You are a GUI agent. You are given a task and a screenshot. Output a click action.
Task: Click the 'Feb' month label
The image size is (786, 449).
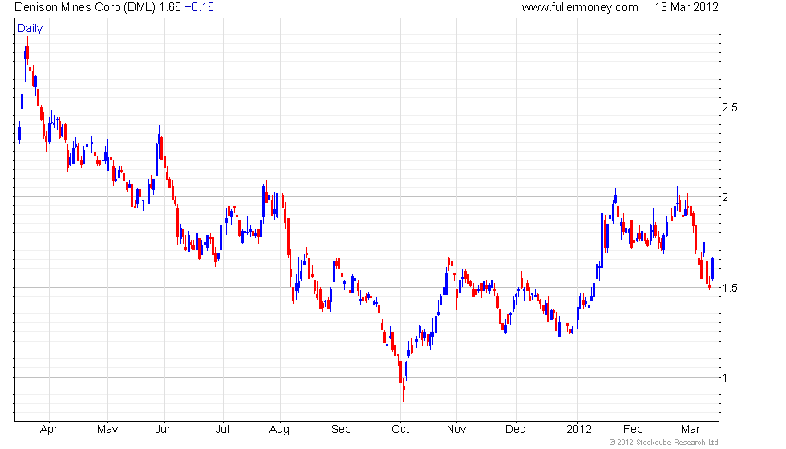coord(633,430)
